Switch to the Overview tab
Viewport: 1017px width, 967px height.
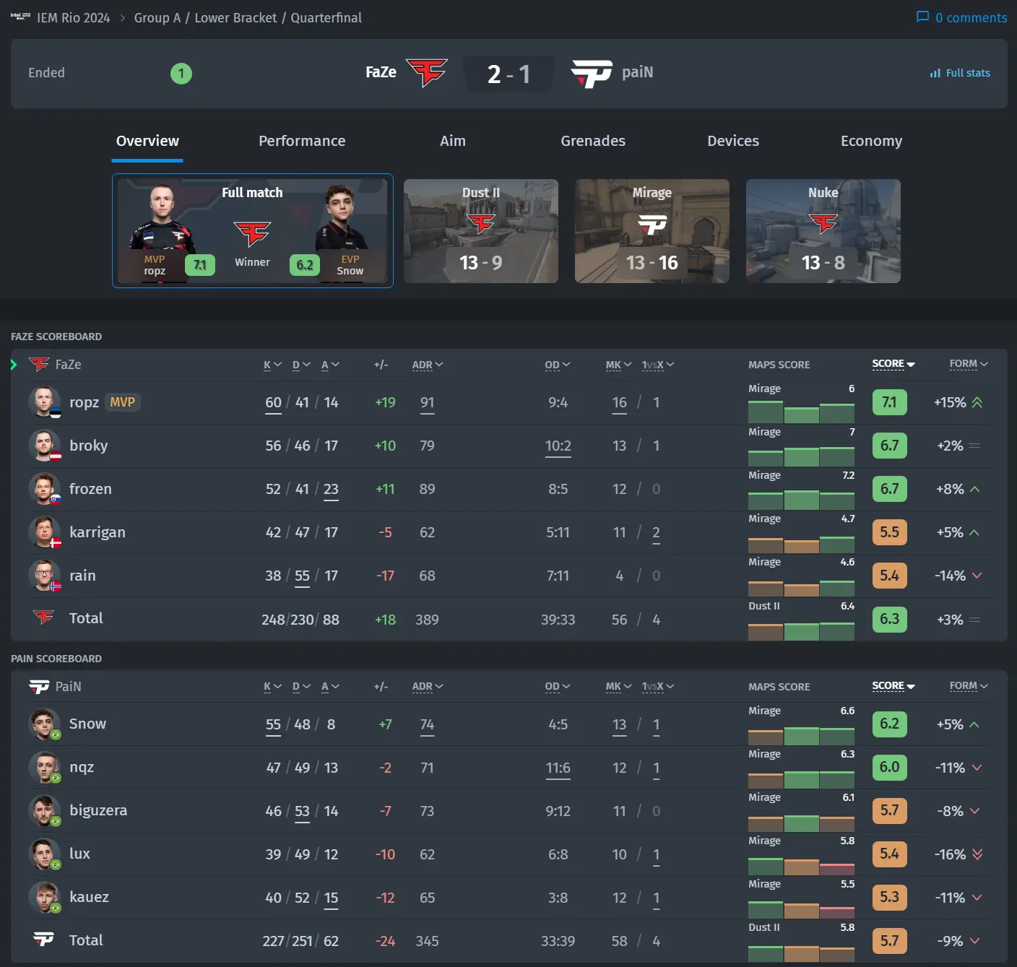coord(147,141)
